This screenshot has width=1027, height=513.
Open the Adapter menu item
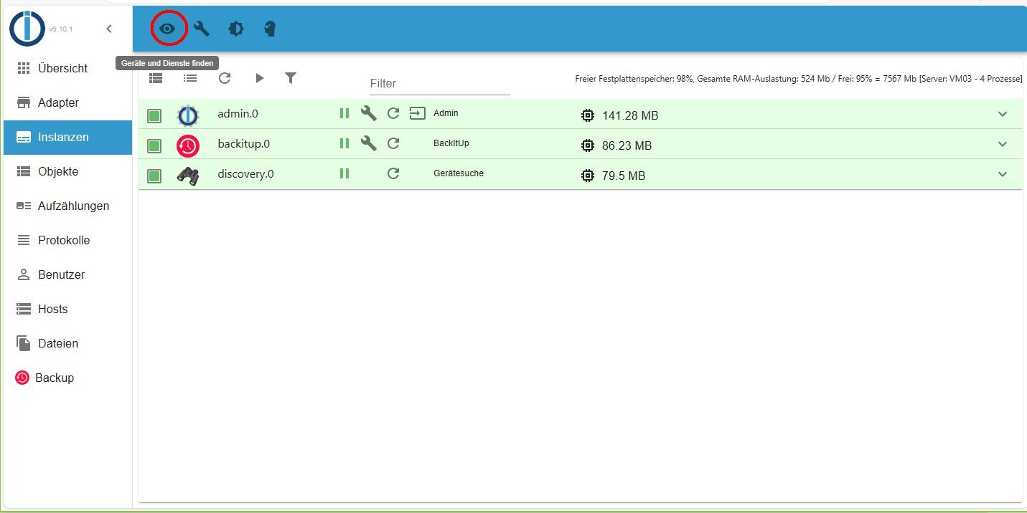[x=67, y=102]
